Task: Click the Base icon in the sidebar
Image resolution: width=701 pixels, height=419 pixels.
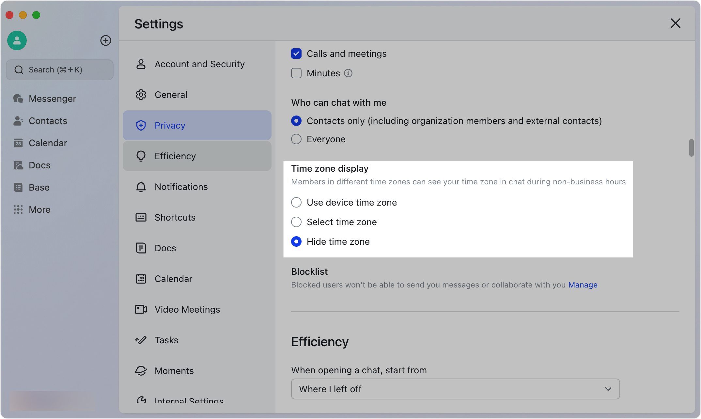Action: pos(18,187)
